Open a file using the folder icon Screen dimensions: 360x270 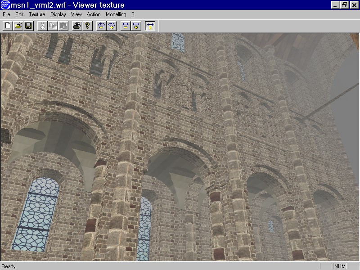18,26
